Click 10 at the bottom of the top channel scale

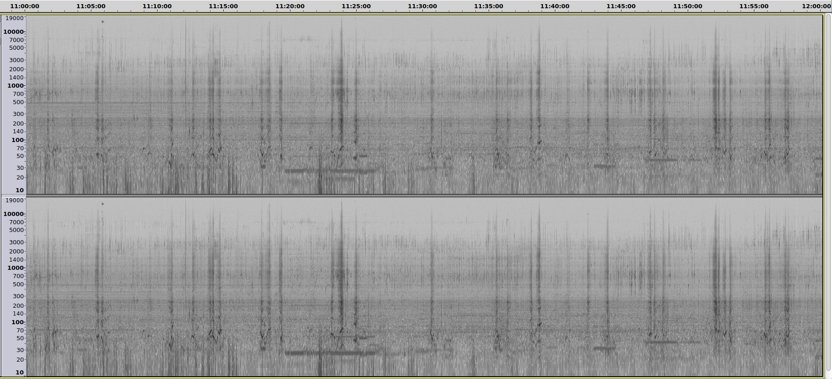(19, 190)
